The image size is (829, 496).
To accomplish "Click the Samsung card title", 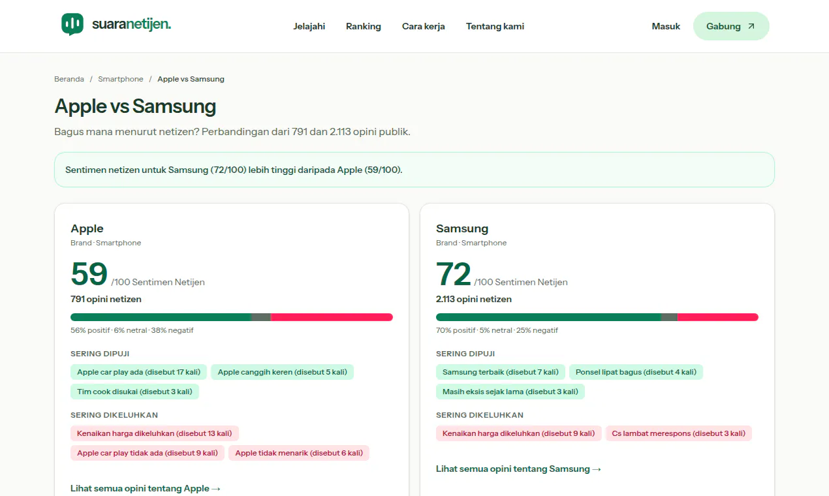I will point(462,228).
